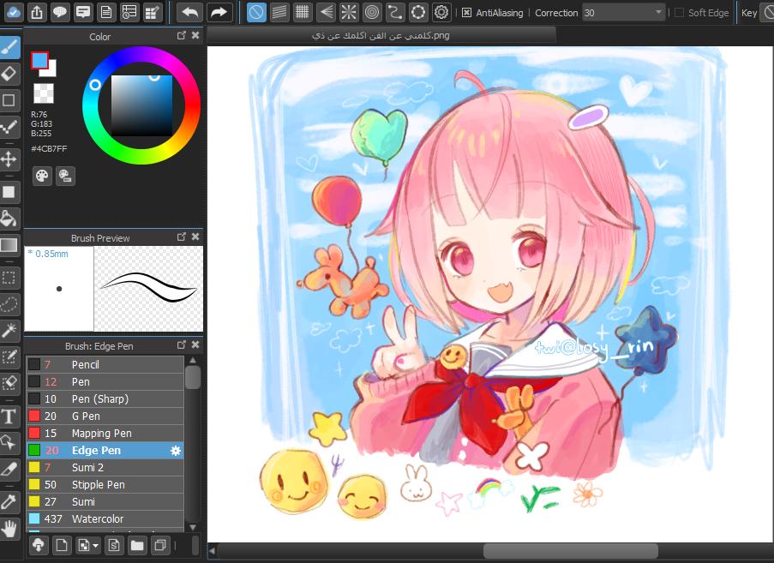
Task: Enable parallel lines snap
Action: (x=279, y=12)
